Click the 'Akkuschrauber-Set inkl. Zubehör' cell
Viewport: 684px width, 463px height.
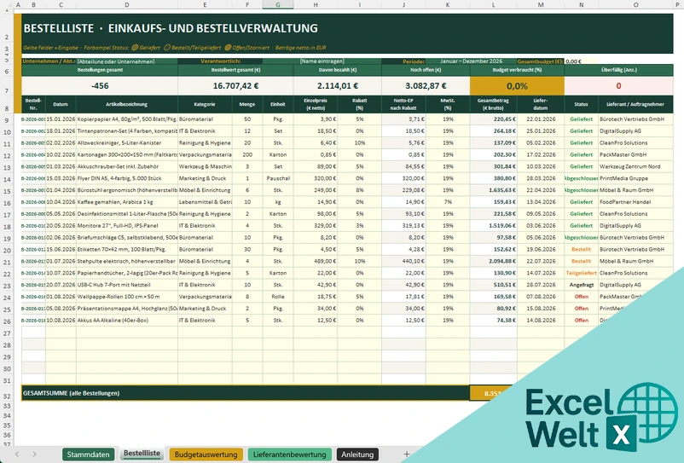[126, 166]
